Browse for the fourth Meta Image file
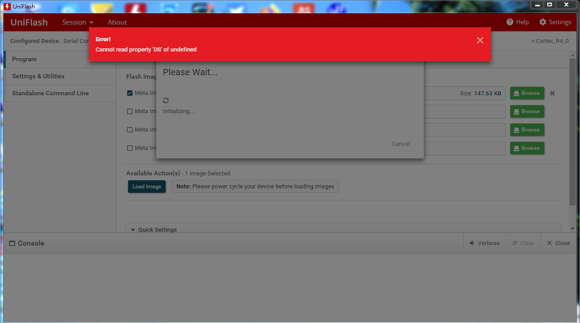The height and width of the screenshot is (323, 580). pos(527,148)
